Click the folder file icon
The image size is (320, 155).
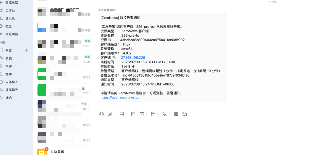tap(153, 114)
